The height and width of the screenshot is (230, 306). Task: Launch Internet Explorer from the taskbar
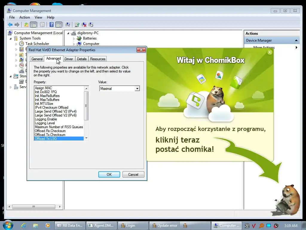(x=23, y=226)
